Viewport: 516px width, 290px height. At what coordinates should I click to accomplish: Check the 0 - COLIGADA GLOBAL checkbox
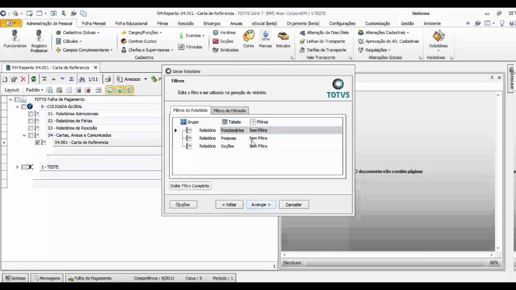coord(24,107)
